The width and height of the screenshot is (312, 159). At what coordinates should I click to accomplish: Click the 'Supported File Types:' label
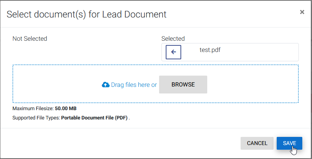point(36,118)
